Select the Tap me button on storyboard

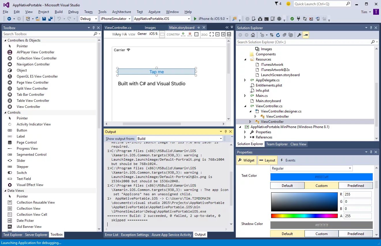pos(157,72)
